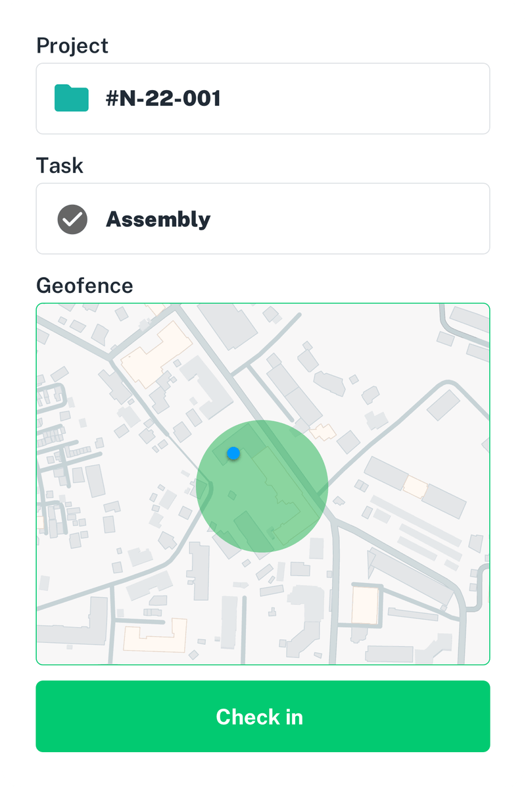Click the small orange building on map's right side
Image resolution: width=526 pixels, height=789 pixels.
tap(415, 486)
